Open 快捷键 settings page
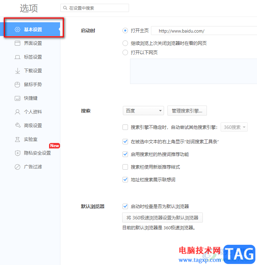The image size is (257, 265). [x=30, y=98]
